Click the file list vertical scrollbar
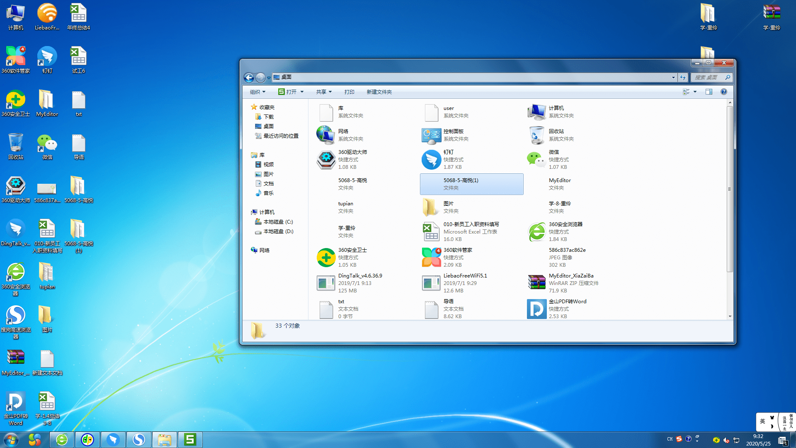The height and width of the screenshot is (448, 796). pyautogui.click(x=730, y=189)
